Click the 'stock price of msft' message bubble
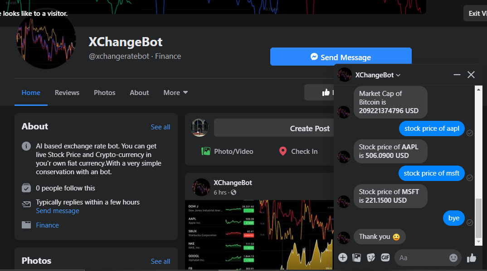This screenshot has height=271, width=487. (431, 173)
